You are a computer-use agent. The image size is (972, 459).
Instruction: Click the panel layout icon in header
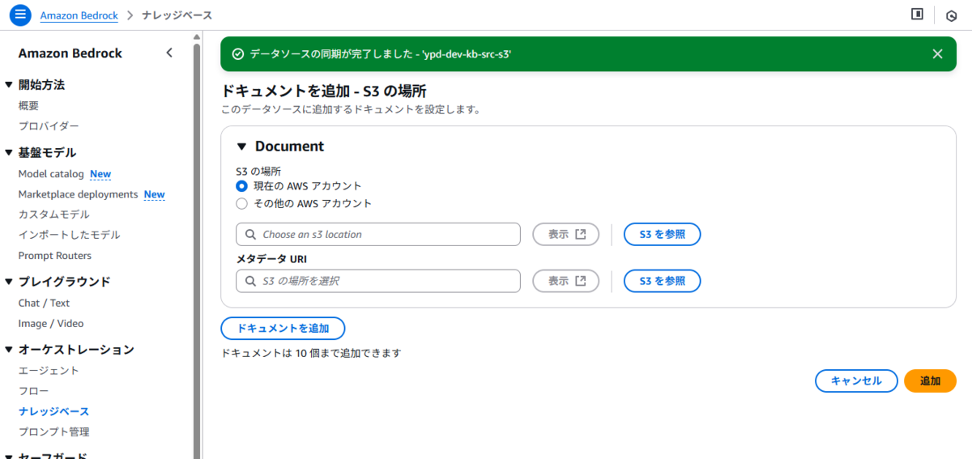pyautogui.click(x=917, y=15)
